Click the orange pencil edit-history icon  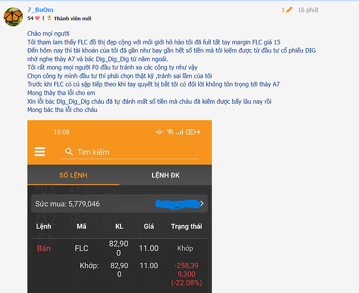click(289, 10)
